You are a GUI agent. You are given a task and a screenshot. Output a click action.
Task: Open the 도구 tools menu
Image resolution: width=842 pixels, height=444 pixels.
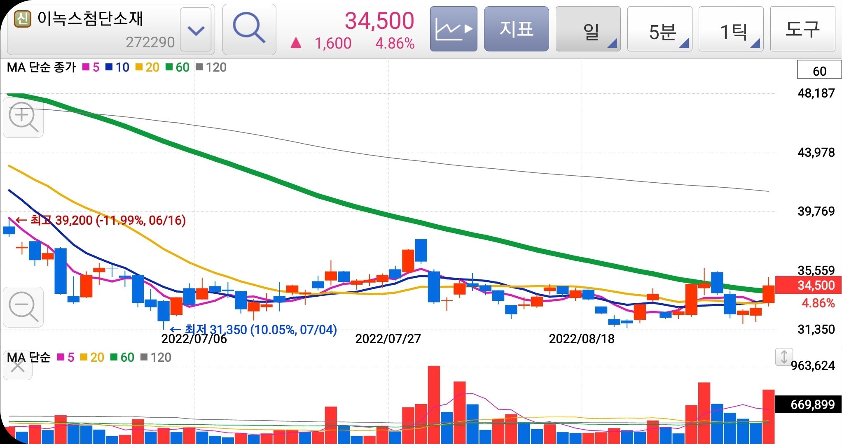coord(802,29)
